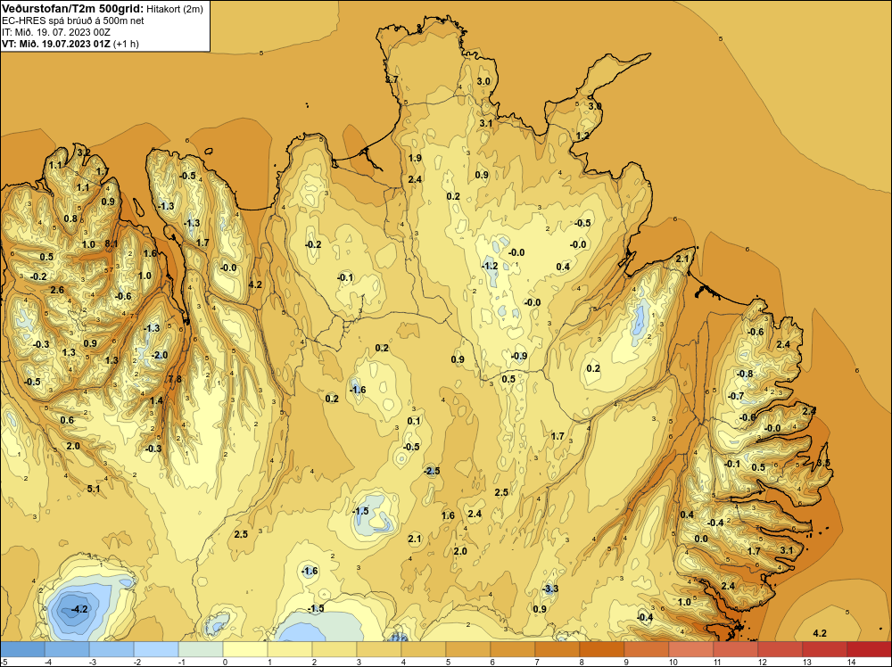Click the '5.1' temperature value
The height and width of the screenshot is (667, 892).
[x=94, y=489]
